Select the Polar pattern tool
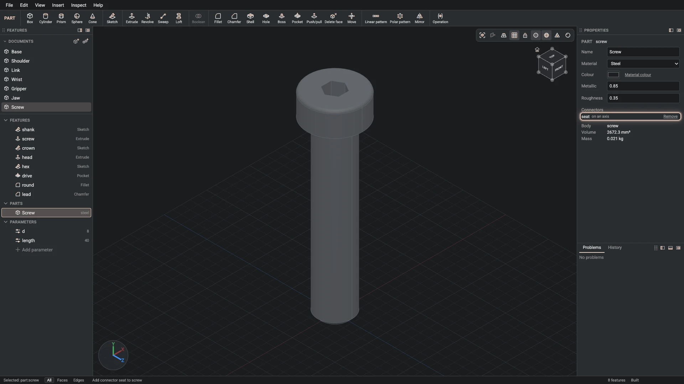684x384 pixels. point(400,18)
